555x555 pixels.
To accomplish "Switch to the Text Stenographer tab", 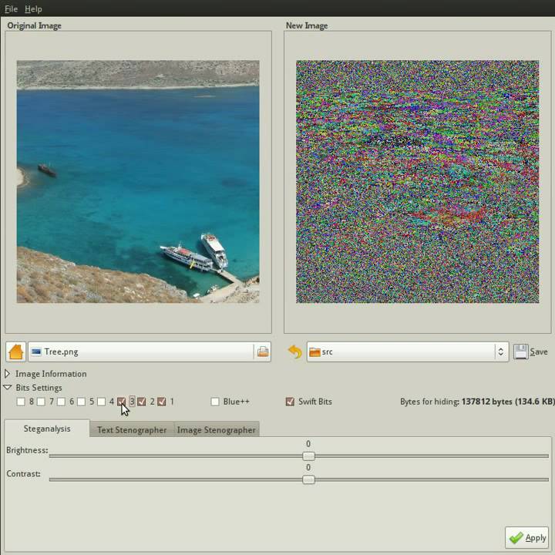I will [132, 429].
